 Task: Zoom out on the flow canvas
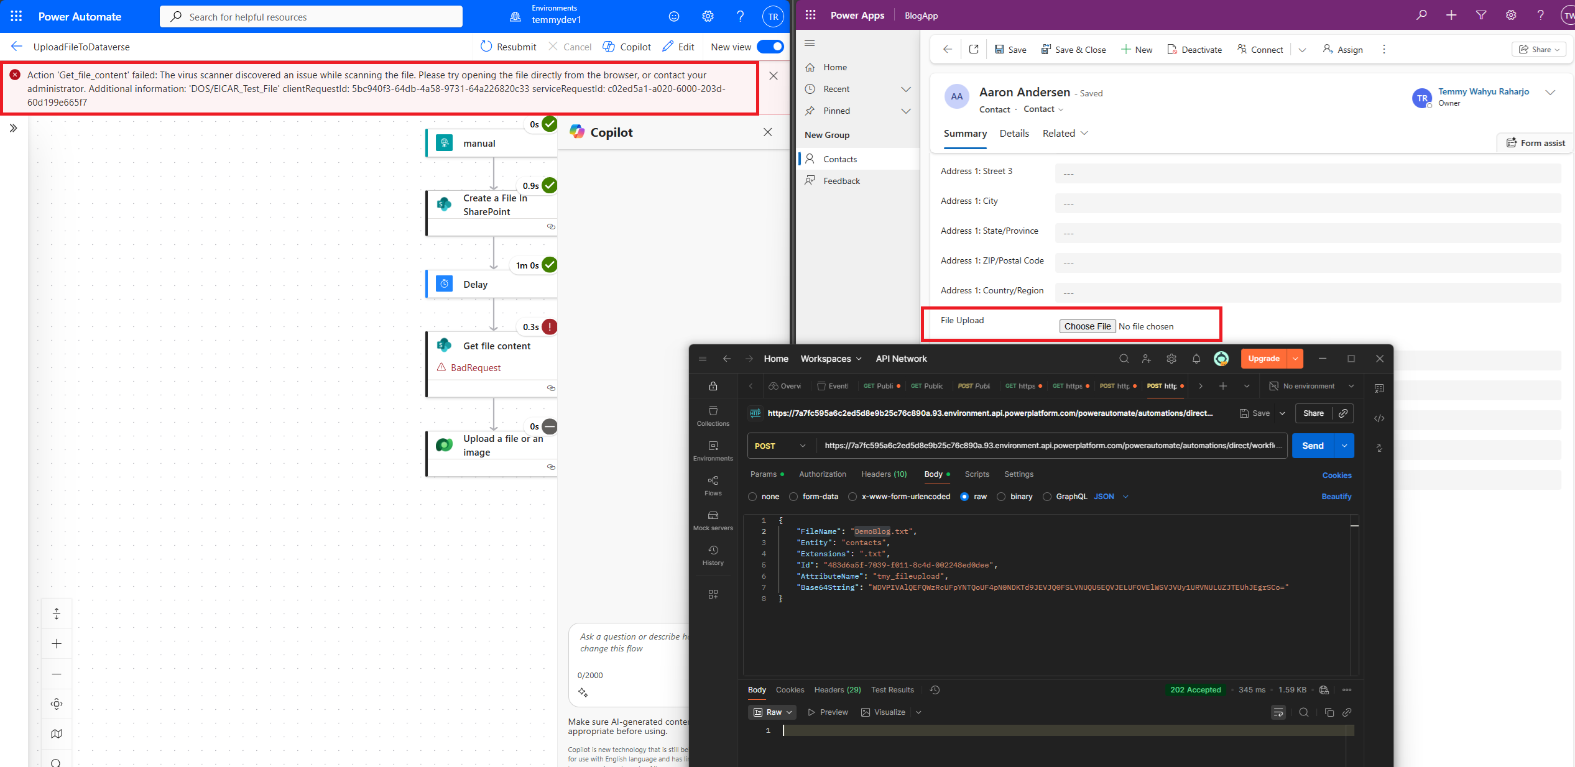57,674
